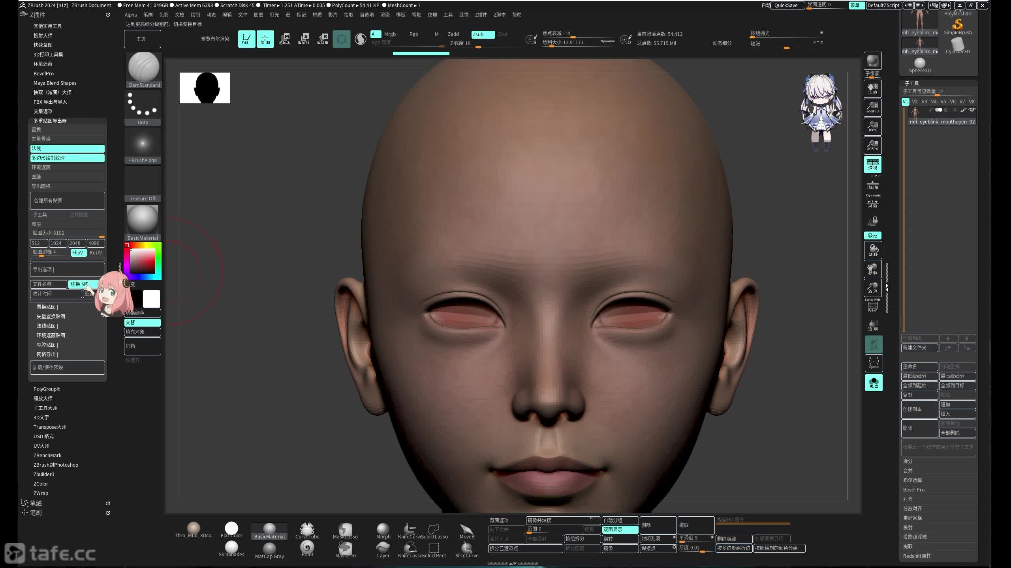Image resolution: width=1011 pixels, height=568 pixels.
Task: Toggle the 双面显示 double-sided display
Action: [620, 530]
